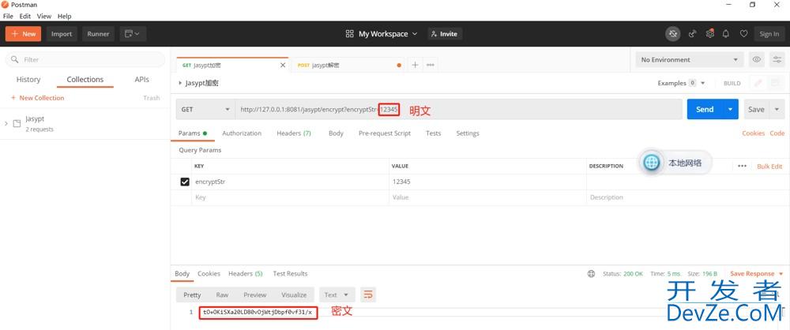
Task: Switch to the History sidebar tab
Action: point(28,80)
